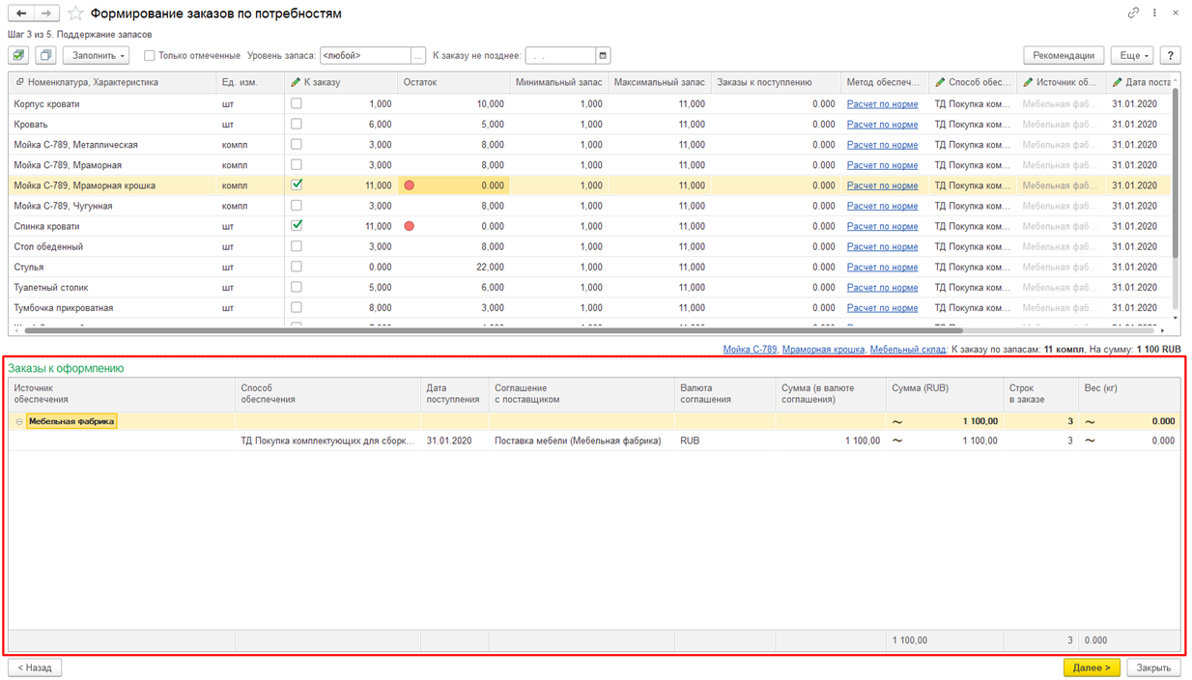Copy link to this form icon
Screen dimensions: 1192x680
1133,14
